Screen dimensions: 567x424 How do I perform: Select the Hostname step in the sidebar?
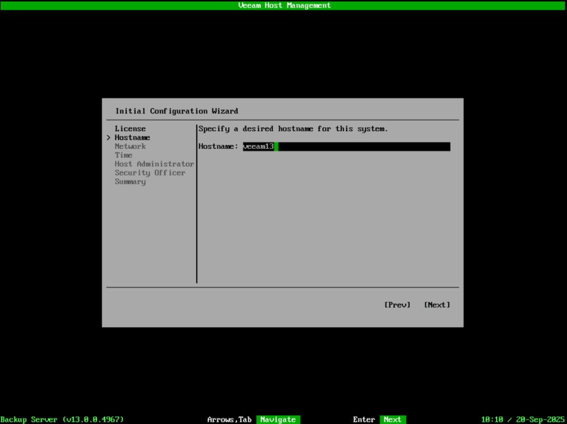click(132, 138)
